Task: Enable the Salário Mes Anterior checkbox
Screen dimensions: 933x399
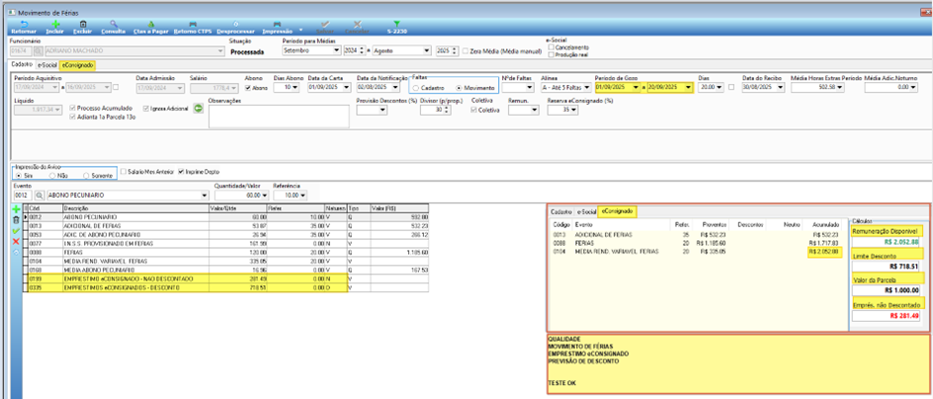Action: 124,172
